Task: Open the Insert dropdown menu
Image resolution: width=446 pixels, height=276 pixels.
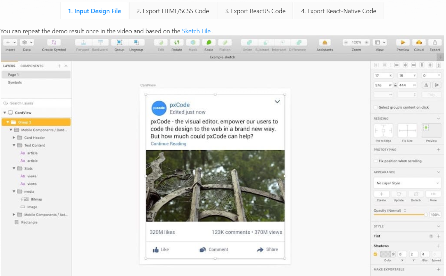Action: coord(9,42)
